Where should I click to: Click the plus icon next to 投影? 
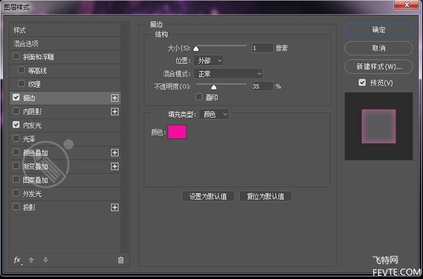(114, 208)
